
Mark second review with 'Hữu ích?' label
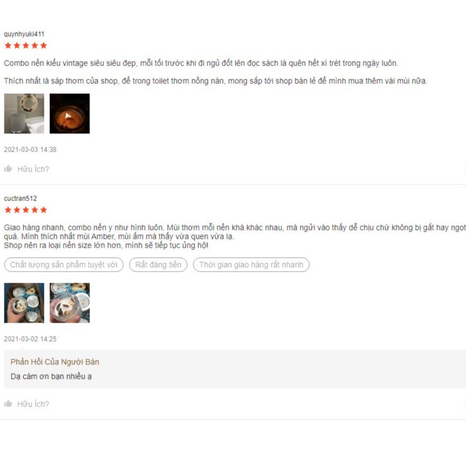coord(33,404)
